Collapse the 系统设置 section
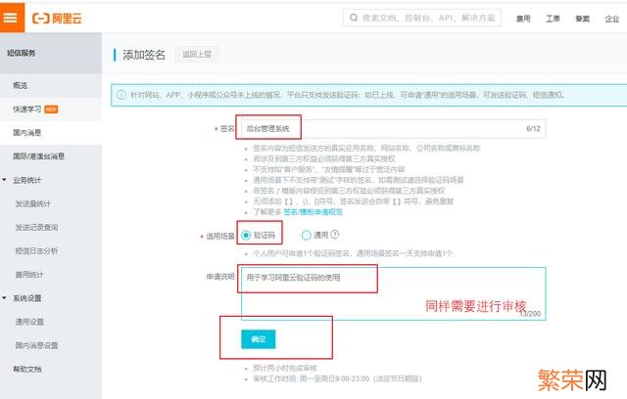 point(4,298)
